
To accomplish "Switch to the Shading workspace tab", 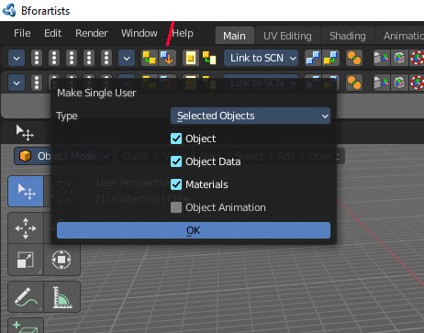I will pos(348,36).
